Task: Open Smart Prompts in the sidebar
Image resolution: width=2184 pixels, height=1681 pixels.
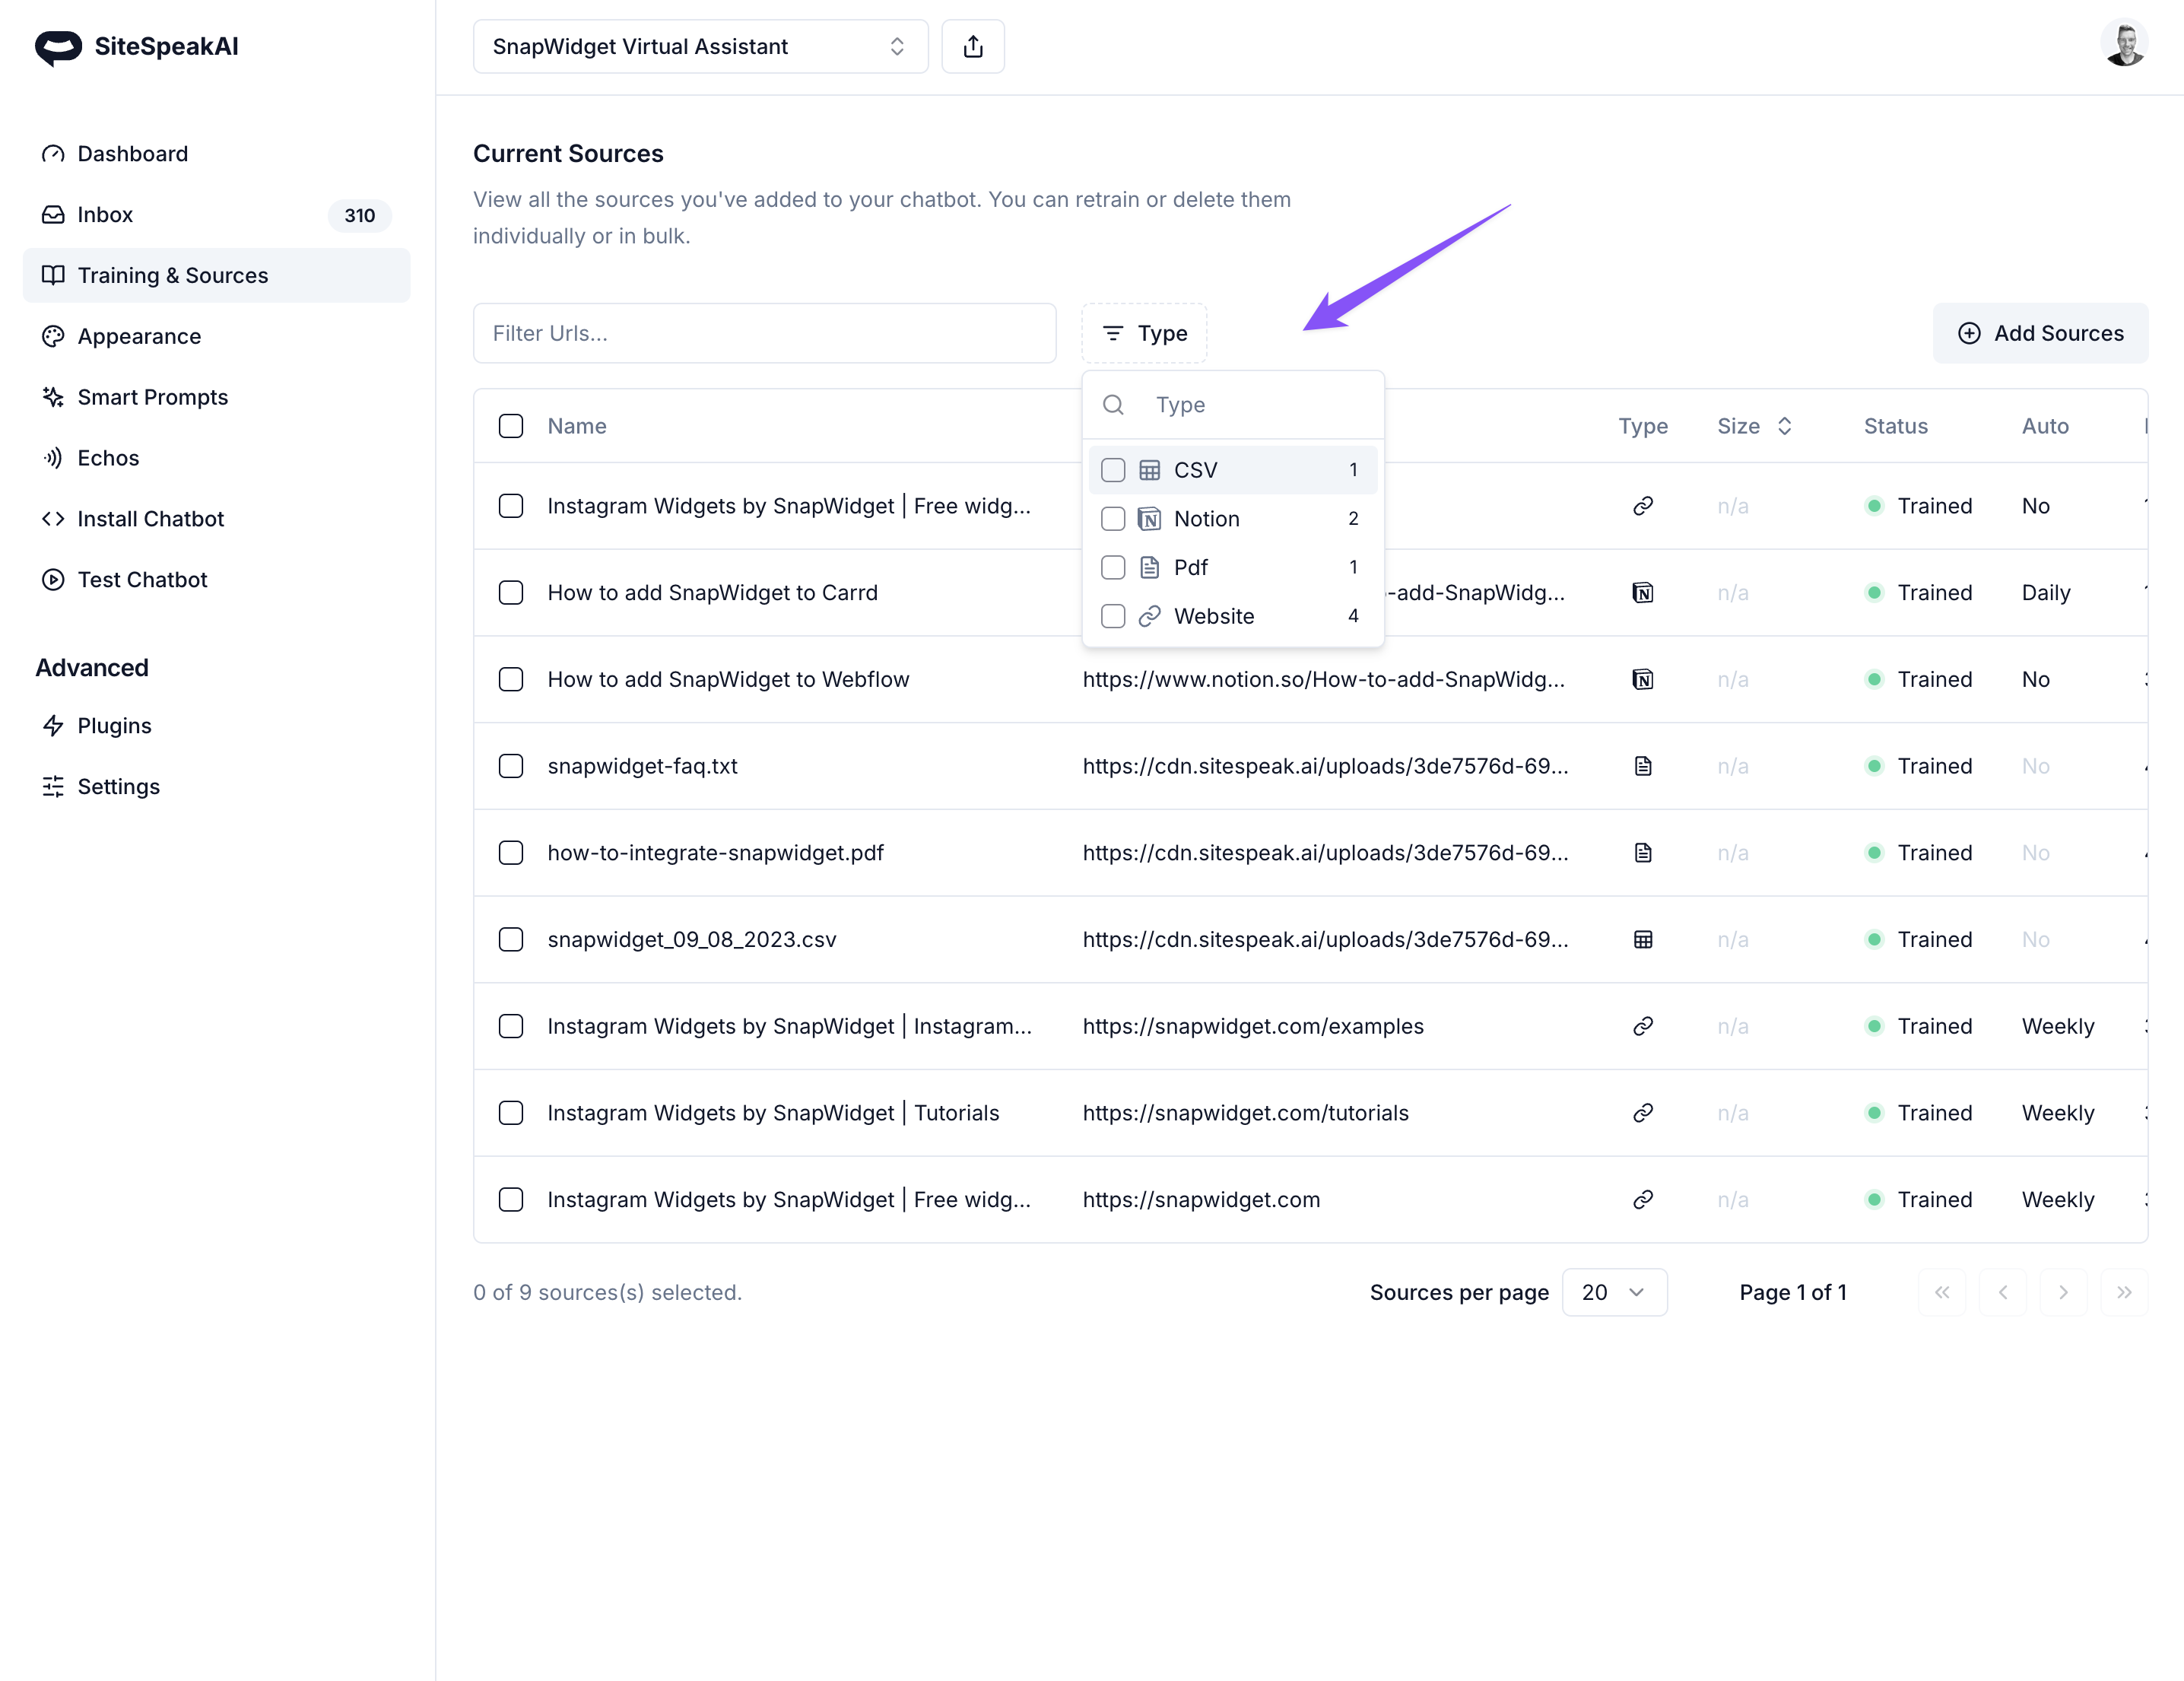Action: pyautogui.click(x=152, y=397)
